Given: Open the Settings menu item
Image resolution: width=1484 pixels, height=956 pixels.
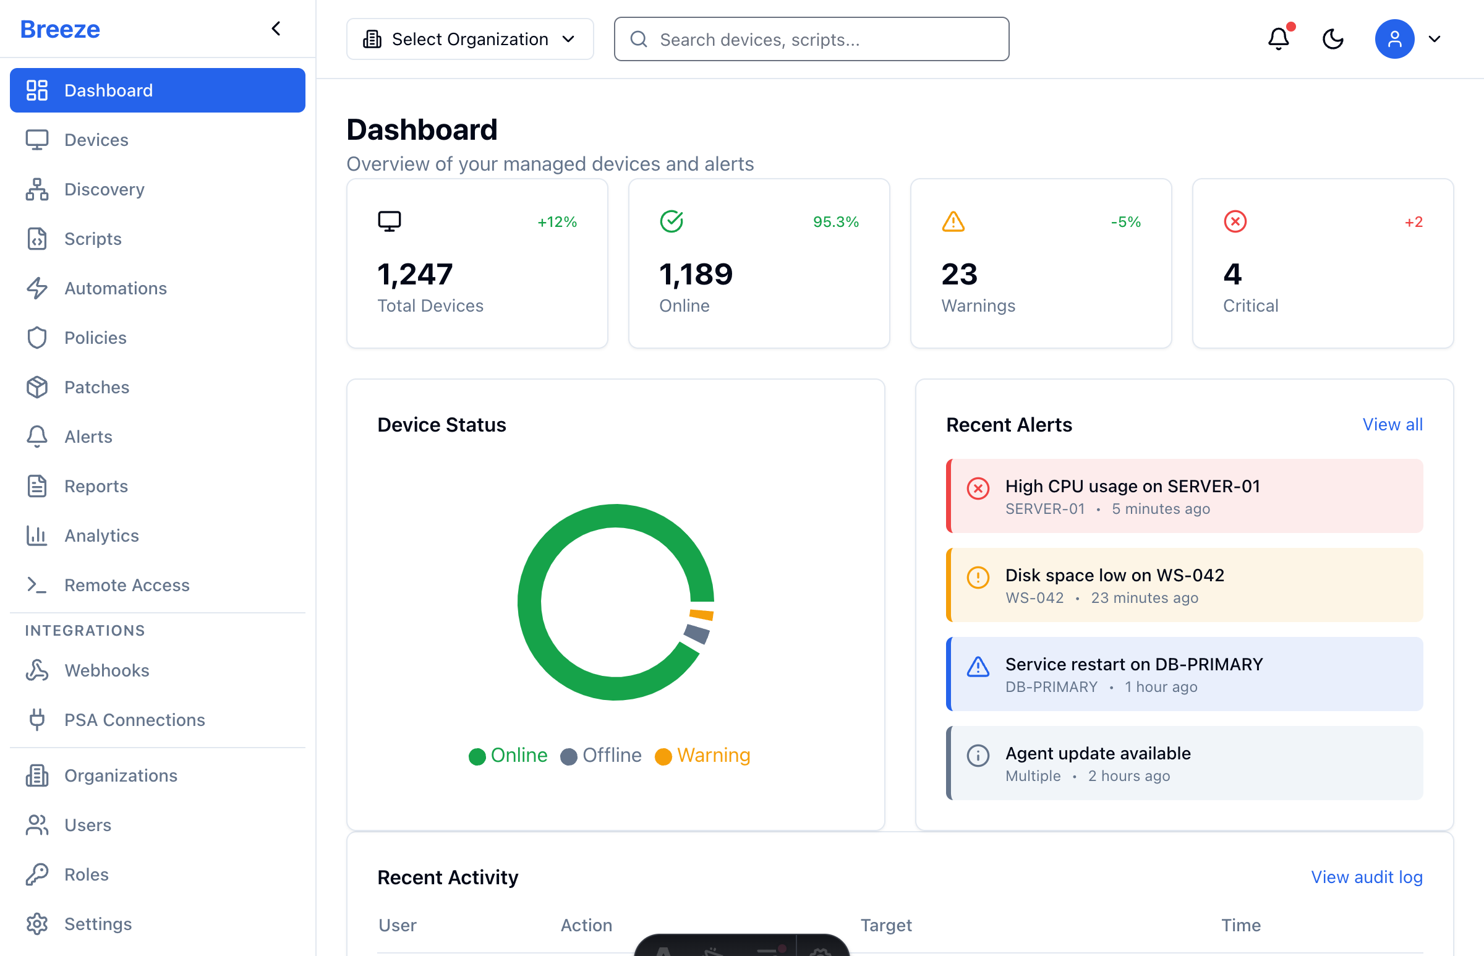Looking at the screenshot, I should pyautogui.click(x=98, y=923).
